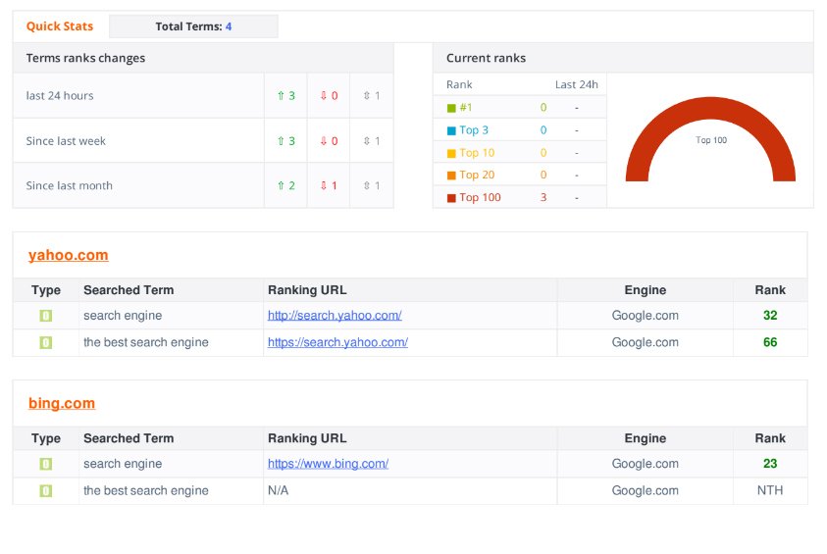Screen dimensions: 827x554
Task: Click 'the best search engine' term under yahoo.com
Action: pyautogui.click(x=145, y=342)
